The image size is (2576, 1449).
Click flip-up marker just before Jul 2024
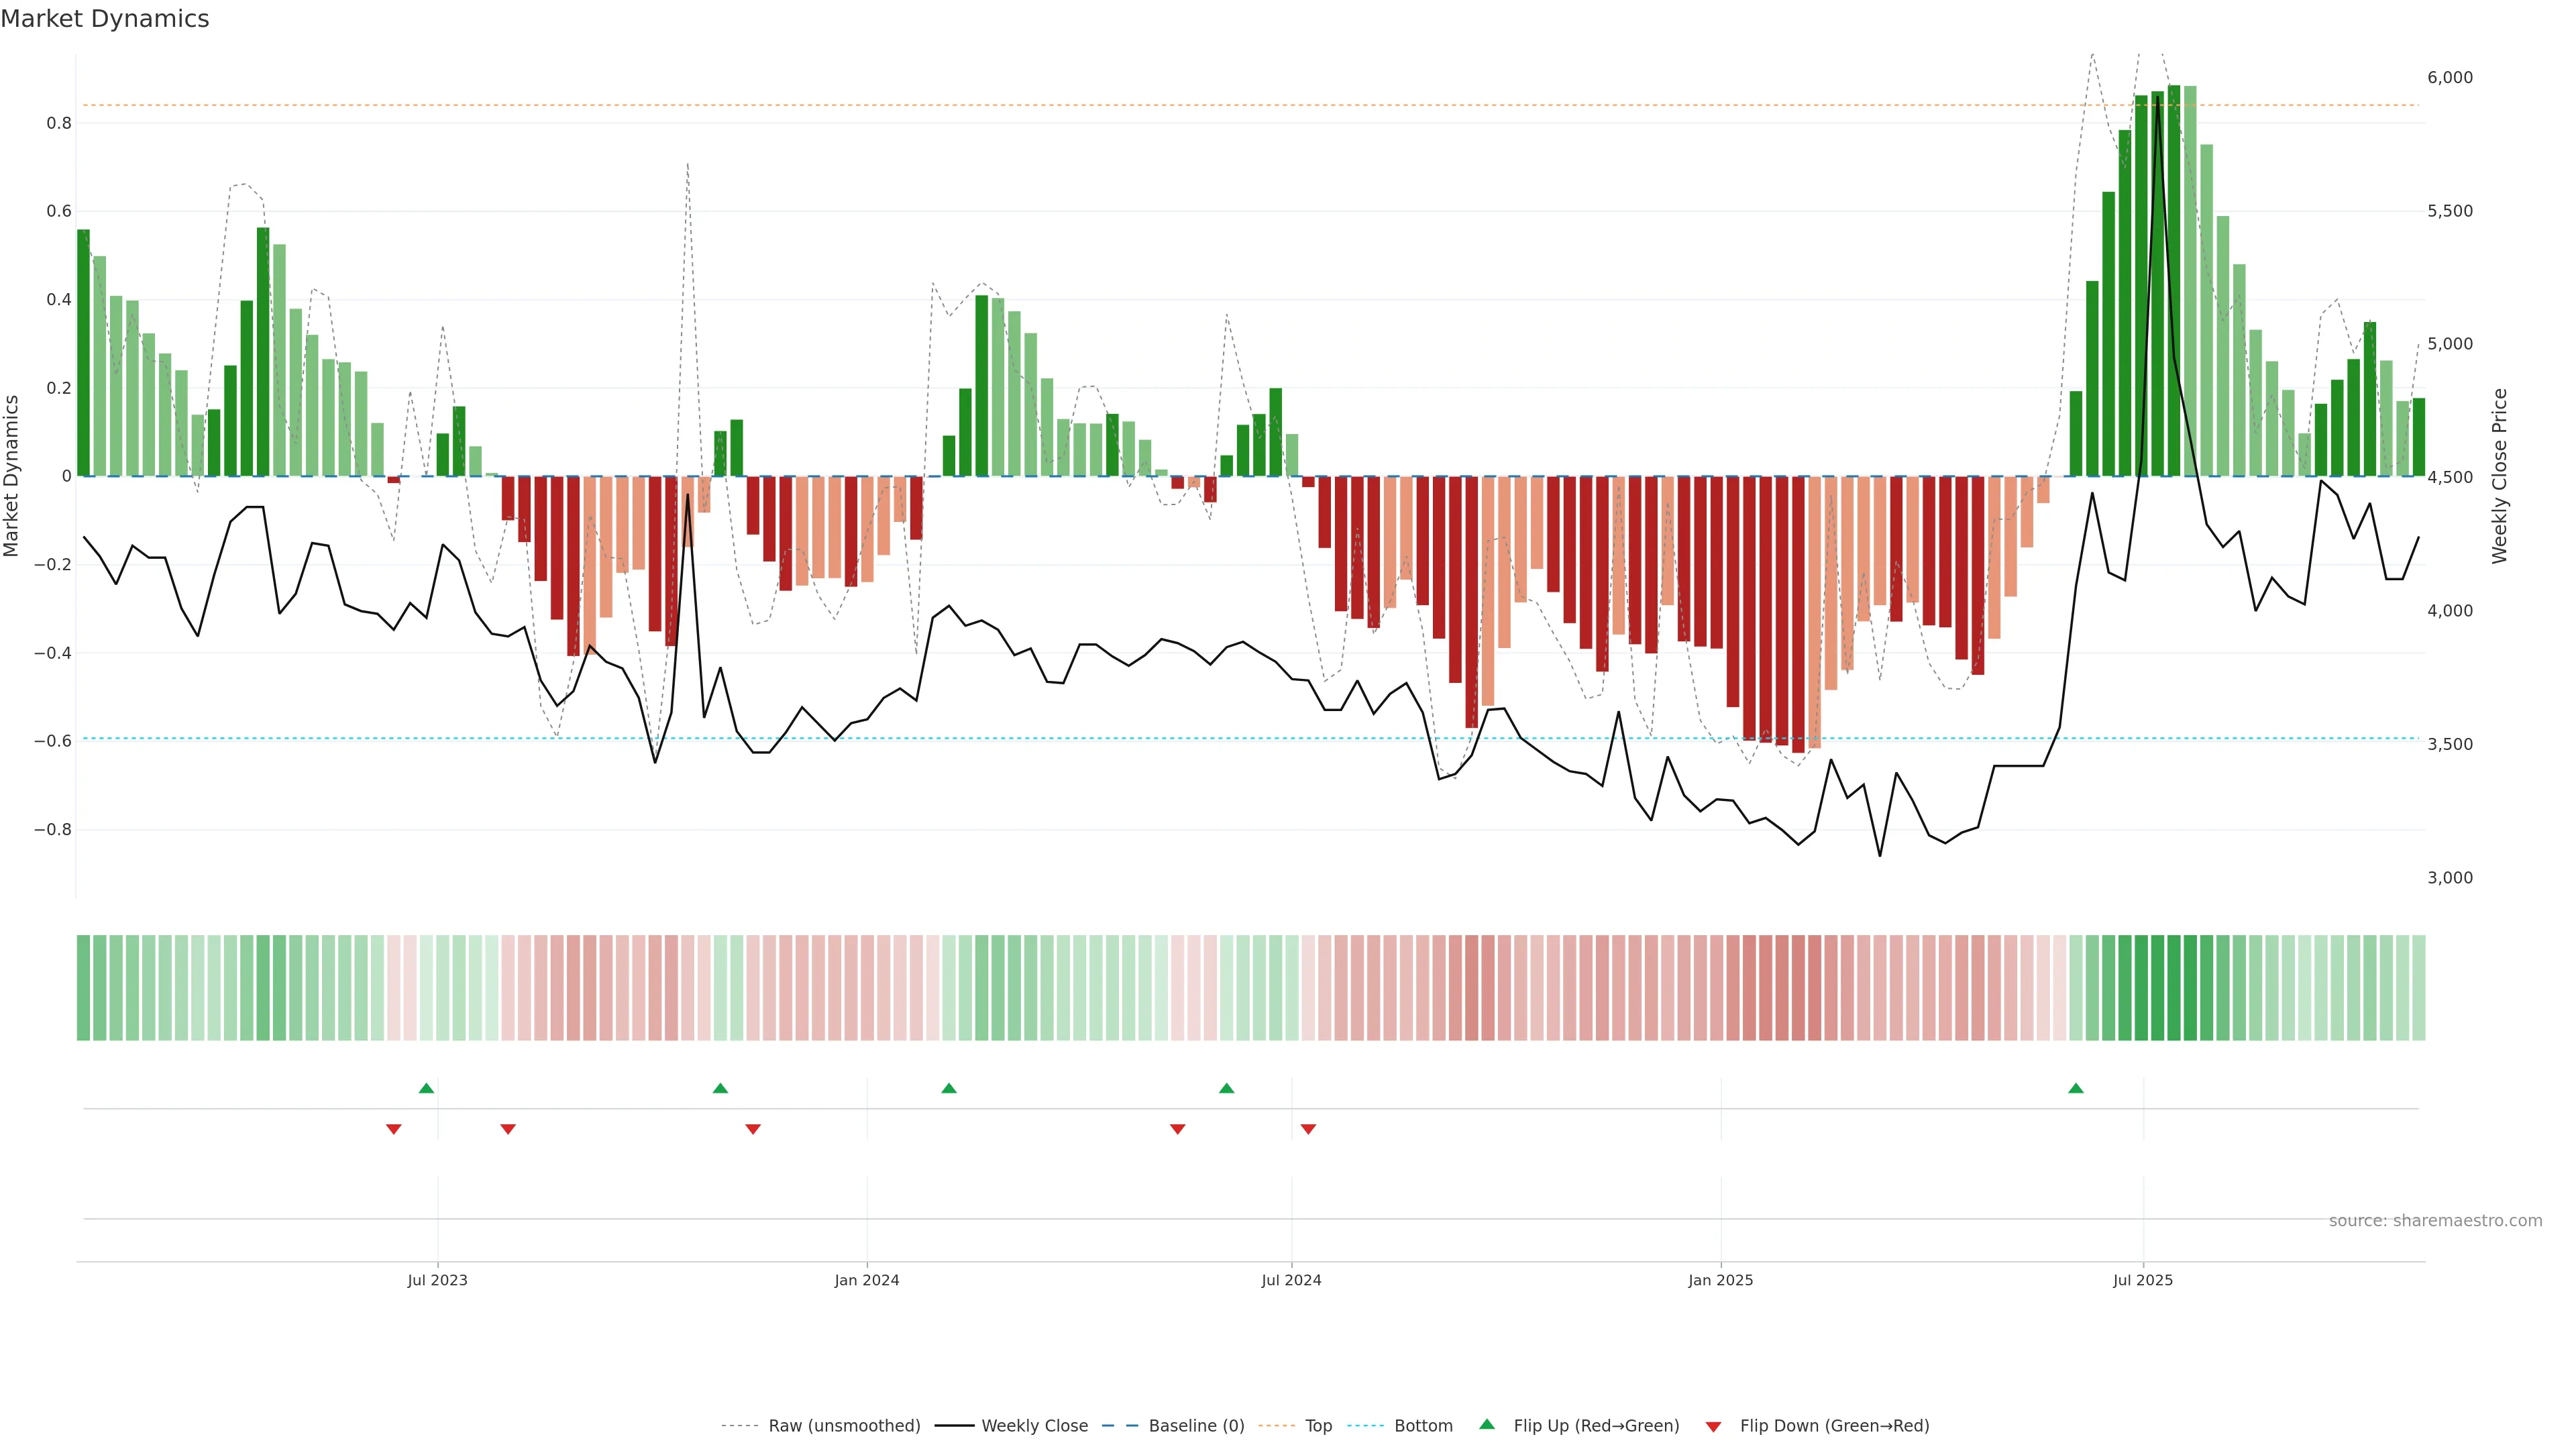pyautogui.click(x=1227, y=1088)
